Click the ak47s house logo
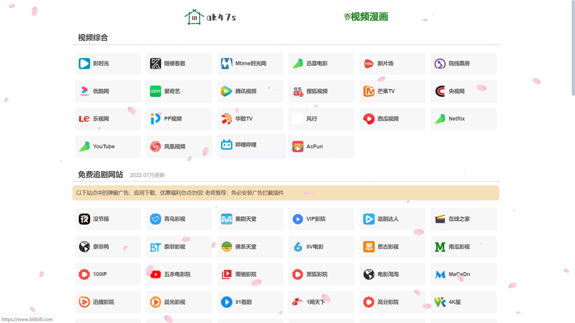The width and height of the screenshot is (575, 323). tap(194, 17)
